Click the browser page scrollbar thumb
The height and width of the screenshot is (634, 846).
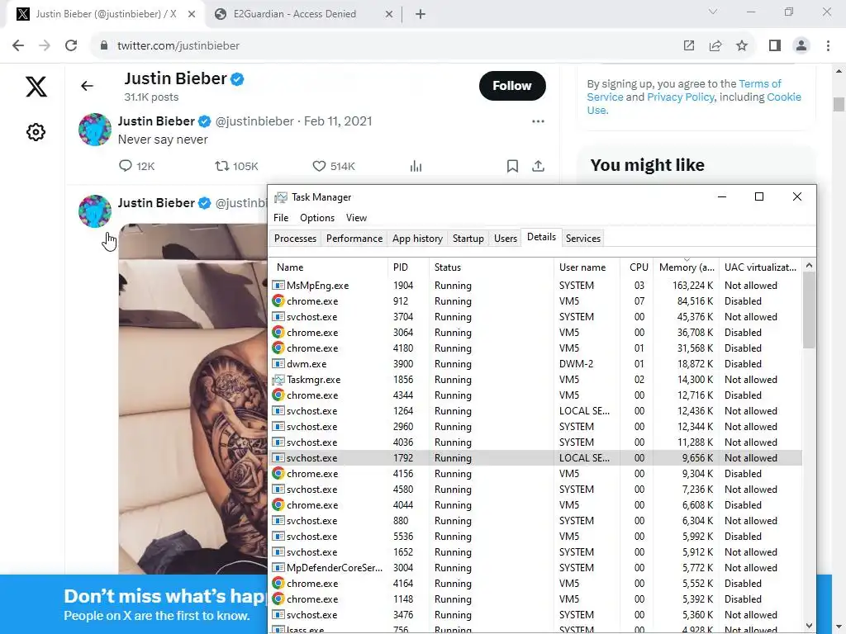(839, 104)
